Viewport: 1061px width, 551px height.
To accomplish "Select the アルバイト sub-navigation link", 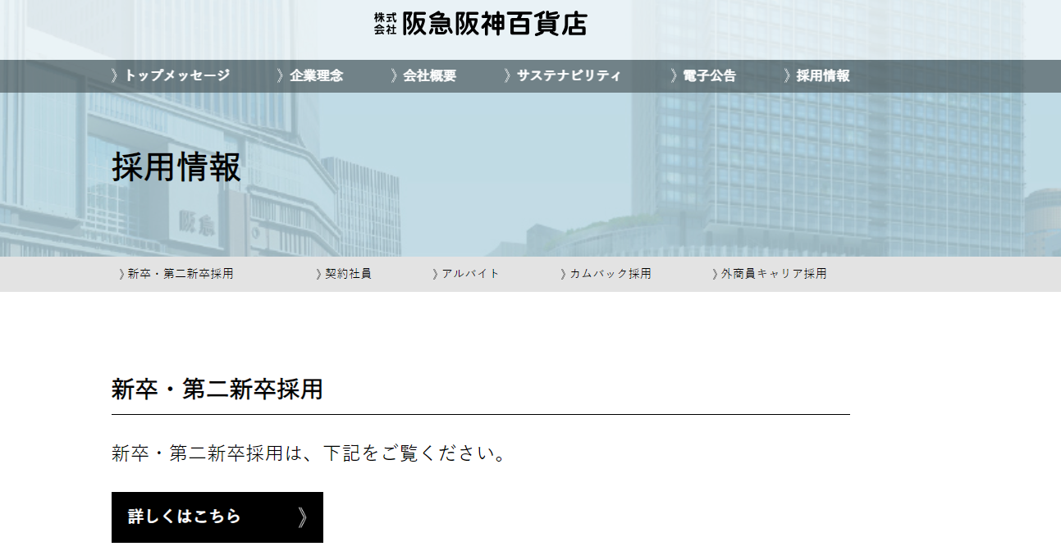I will tap(466, 274).
